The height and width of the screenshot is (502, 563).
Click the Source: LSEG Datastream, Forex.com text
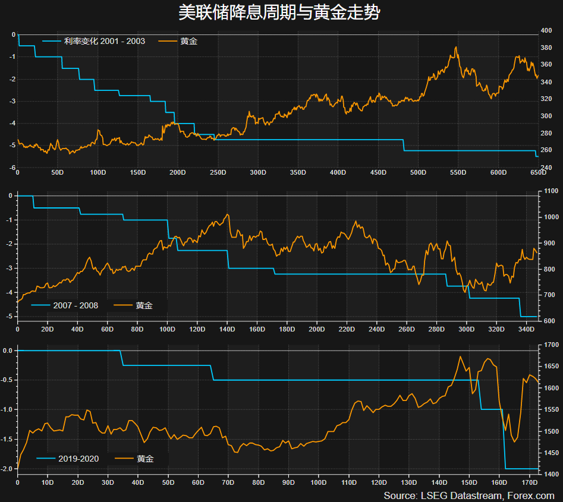(x=469, y=495)
